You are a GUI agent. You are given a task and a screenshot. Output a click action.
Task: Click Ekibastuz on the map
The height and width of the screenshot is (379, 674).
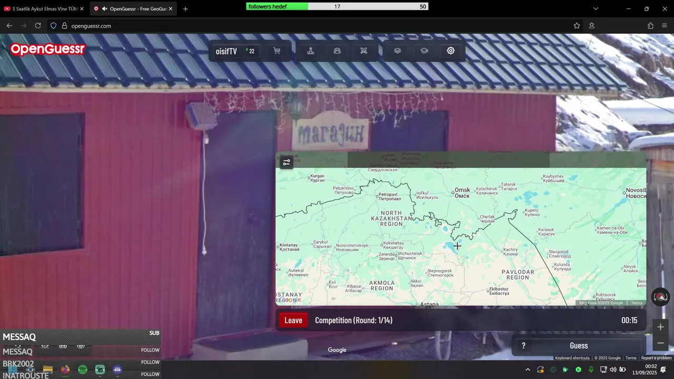pos(499,291)
